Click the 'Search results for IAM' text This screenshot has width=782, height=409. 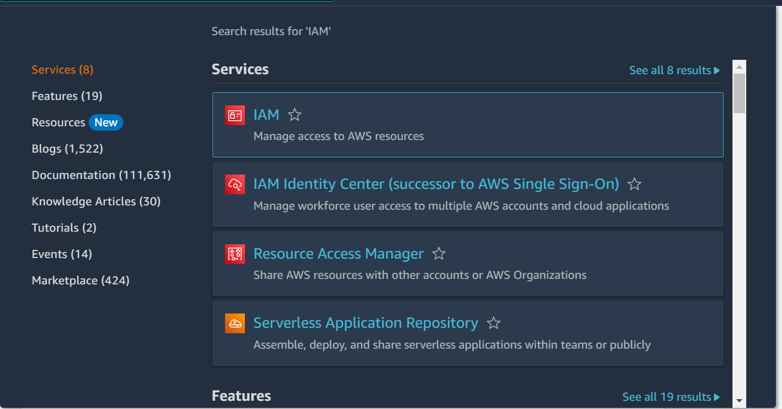tap(271, 31)
